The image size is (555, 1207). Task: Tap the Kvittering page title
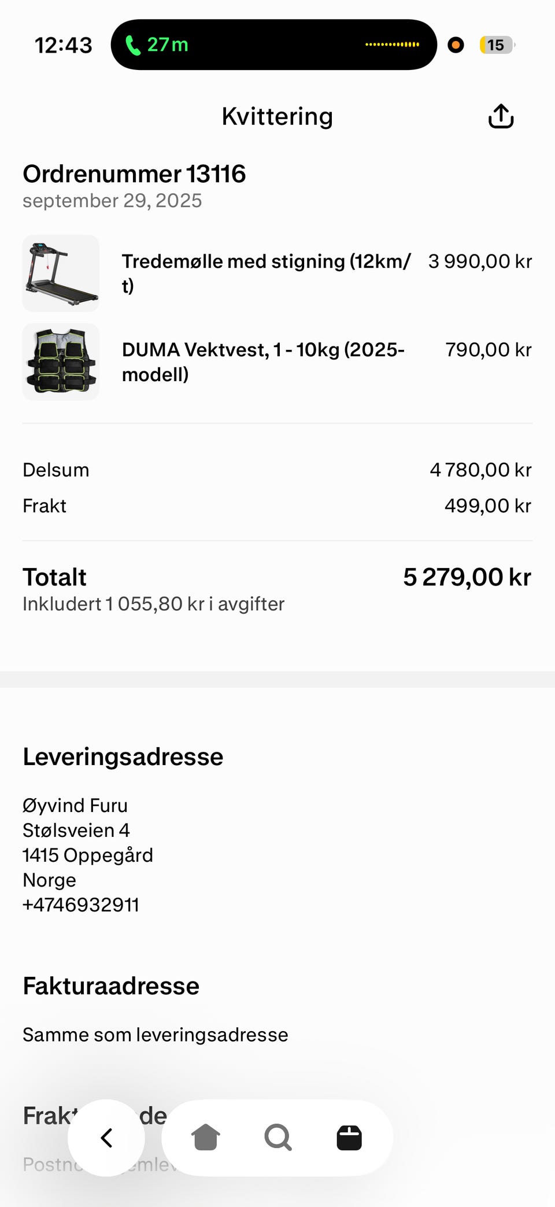coord(277,116)
